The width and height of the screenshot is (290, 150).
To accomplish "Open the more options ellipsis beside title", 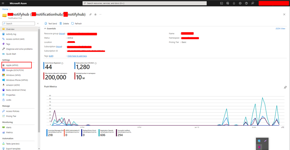I will tap(100, 14).
